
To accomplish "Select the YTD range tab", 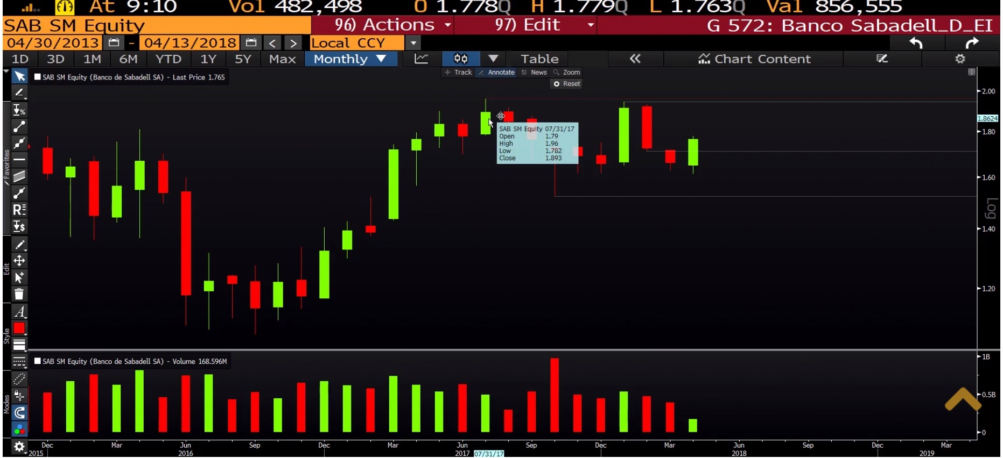I will [x=168, y=59].
